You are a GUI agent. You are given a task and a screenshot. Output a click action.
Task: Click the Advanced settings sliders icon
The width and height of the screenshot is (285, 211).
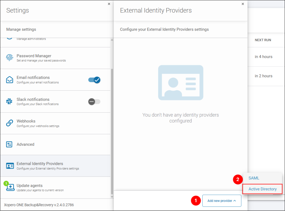point(9,144)
